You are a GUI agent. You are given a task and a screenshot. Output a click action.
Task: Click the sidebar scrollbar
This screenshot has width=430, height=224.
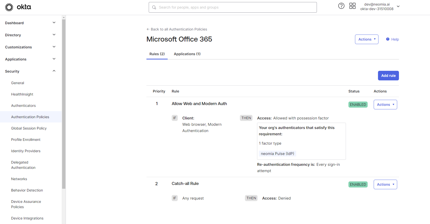64,104
